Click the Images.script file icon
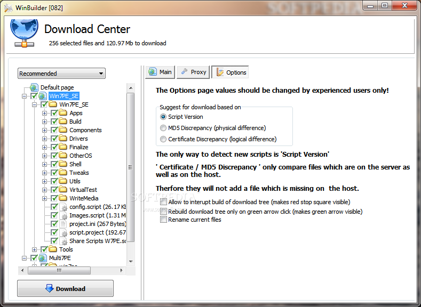Screen dimensions: 421x307 63,215
